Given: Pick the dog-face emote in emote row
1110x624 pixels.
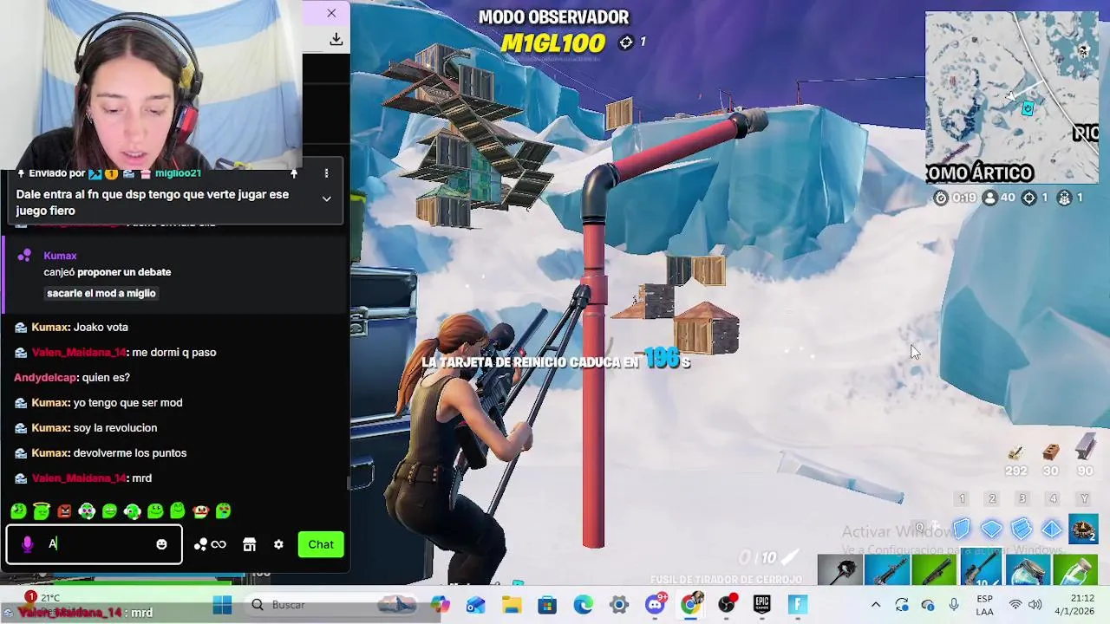Looking at the screenshot, I should (x=200, y=511).
